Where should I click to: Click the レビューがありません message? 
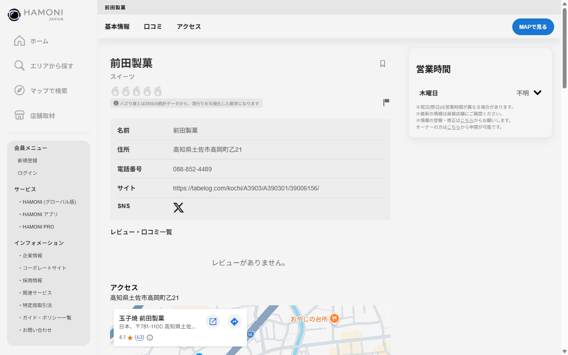(249, 263)
